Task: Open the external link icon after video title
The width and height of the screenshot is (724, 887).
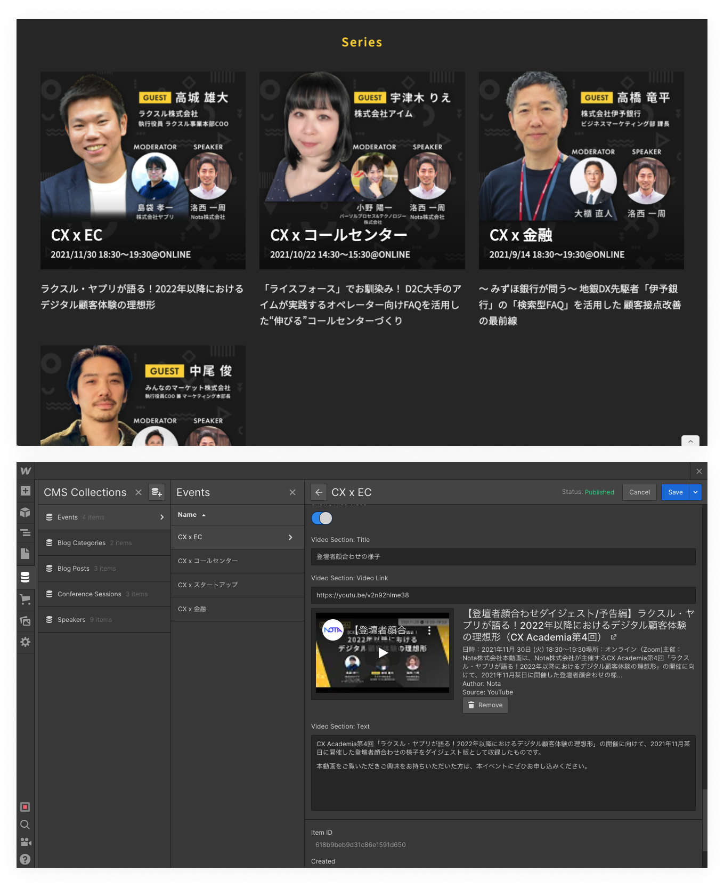Action: coord(614,637)
